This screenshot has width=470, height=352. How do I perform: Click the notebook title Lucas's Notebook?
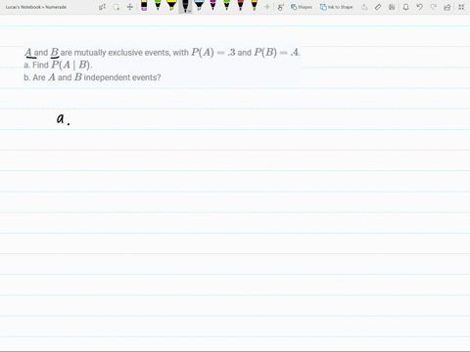[36, 7]
